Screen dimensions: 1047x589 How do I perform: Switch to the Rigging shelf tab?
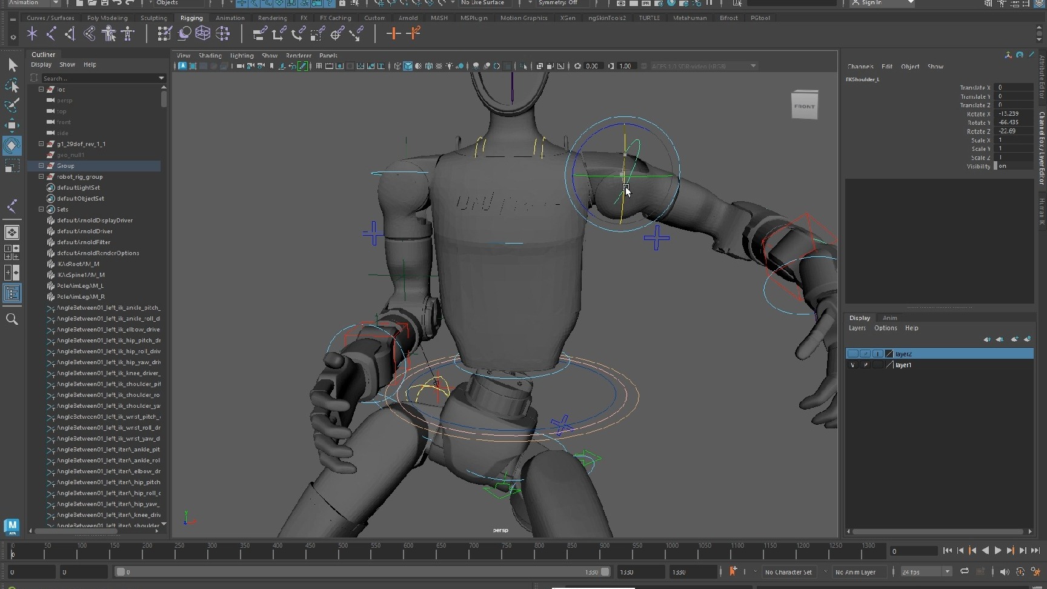point(191,18)
